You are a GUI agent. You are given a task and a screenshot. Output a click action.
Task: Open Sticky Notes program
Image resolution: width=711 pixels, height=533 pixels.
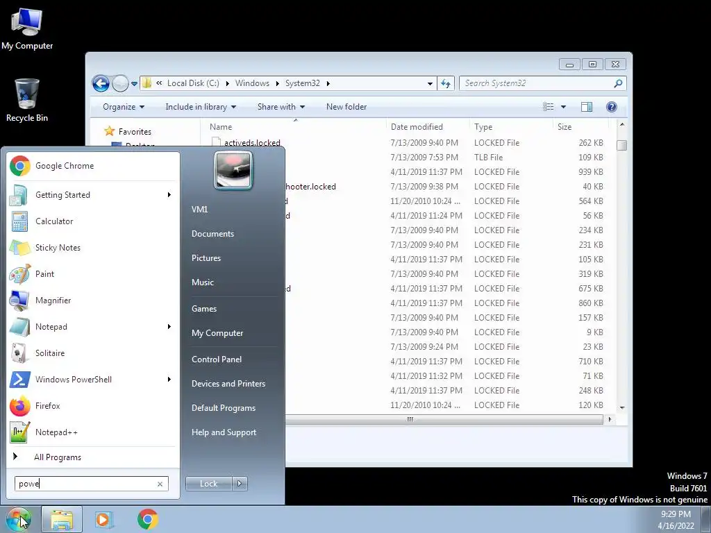tap(92, 248)
